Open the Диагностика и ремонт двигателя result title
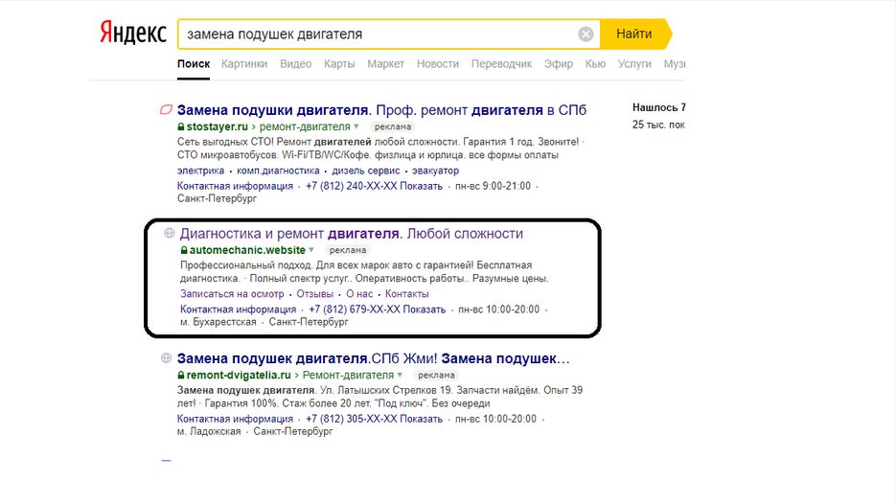The height and width of the screenshot is (503, 896). (x=352, y=233)
